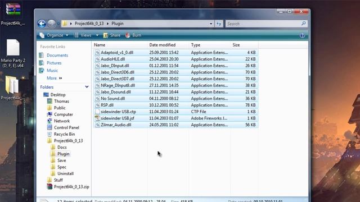Click the "78 KB" size of RSP.dll
Image resolution: width=360 pixels, height=202 pixels.
pos(250,105)
